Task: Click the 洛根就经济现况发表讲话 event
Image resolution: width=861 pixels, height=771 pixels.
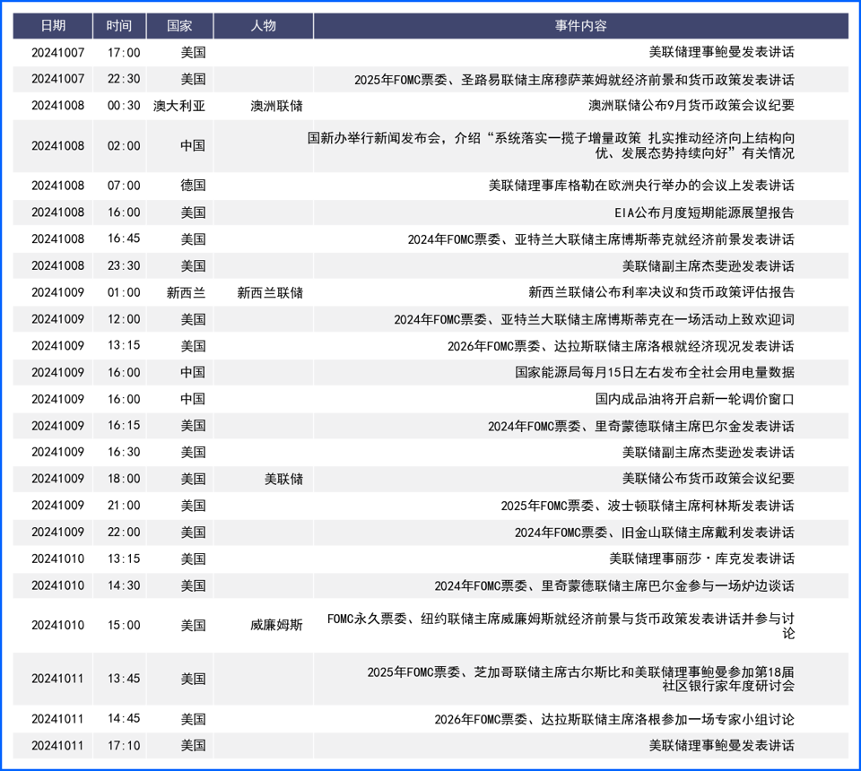Action: [x=621, y=346]
